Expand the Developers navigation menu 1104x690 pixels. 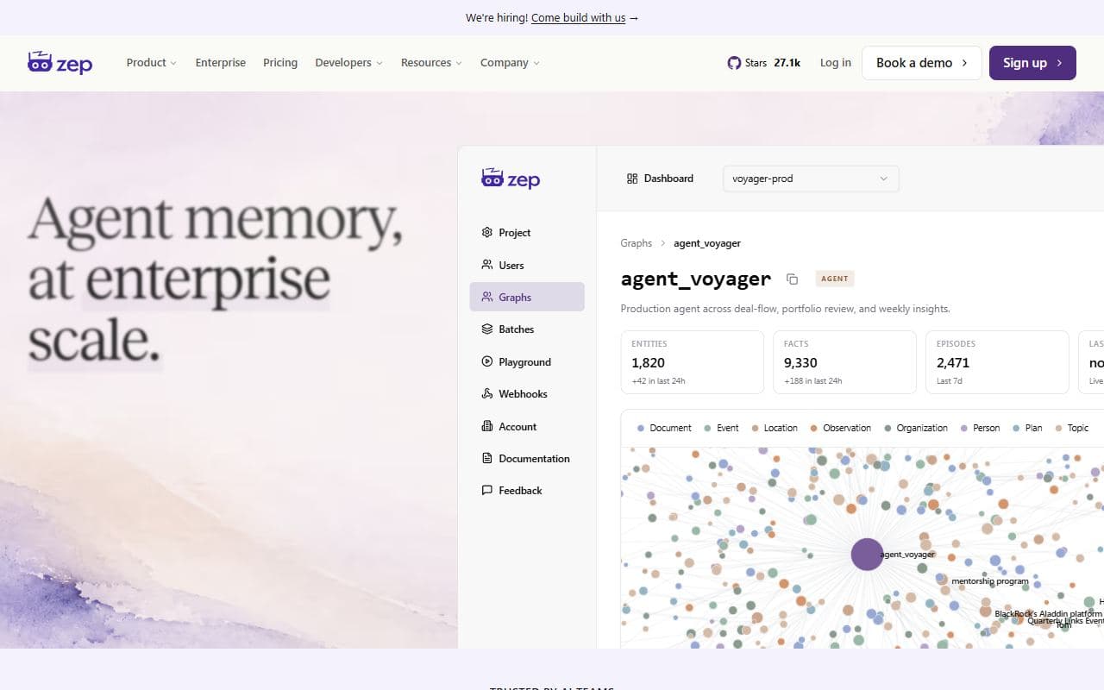point(348,63)
